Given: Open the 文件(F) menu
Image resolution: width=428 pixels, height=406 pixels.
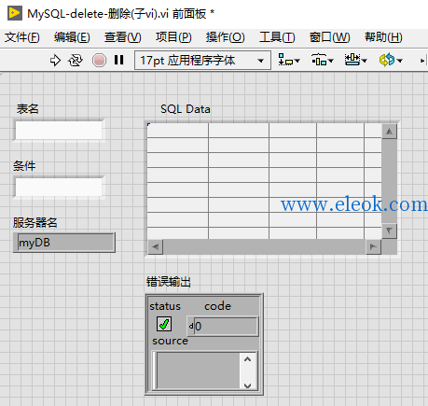Looking at the screenshot, I should 22,37.
